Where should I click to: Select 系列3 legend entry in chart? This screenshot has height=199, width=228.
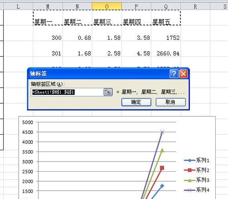tap(197, 180)
